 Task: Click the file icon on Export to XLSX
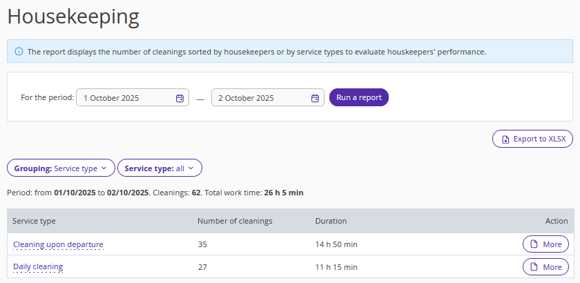click(505, 139)
